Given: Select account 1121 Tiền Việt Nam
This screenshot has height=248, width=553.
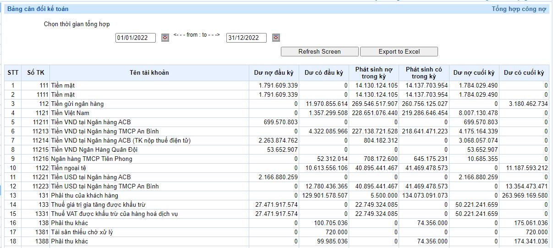Looking at the screenshot, I should (x=70, y=113).
